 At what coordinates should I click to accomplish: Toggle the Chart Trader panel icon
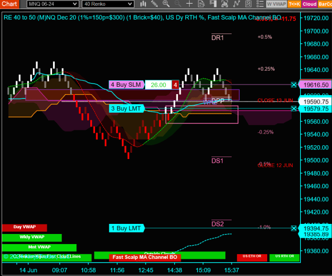pos(213,4)
